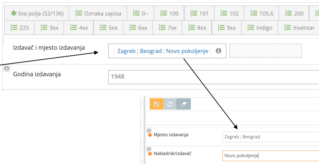Open the 101 fields tab
This screenshot has width=319, height=164.
[x=199, y=13]
